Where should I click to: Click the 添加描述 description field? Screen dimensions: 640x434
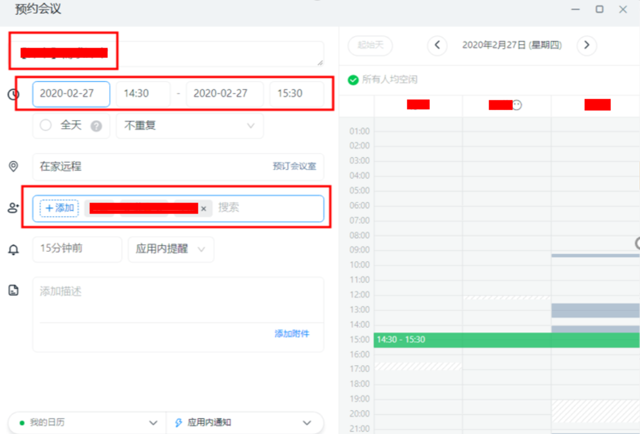pos(178,299)
